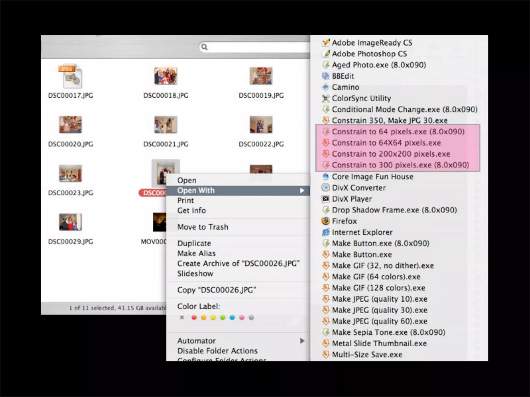Select the DSC00018.JPG thumbnail
Viewport: 530px width, 397px height.
[x=166, y=76]
